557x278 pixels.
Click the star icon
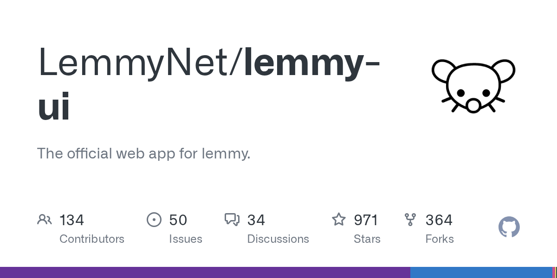tap(339, 220)
